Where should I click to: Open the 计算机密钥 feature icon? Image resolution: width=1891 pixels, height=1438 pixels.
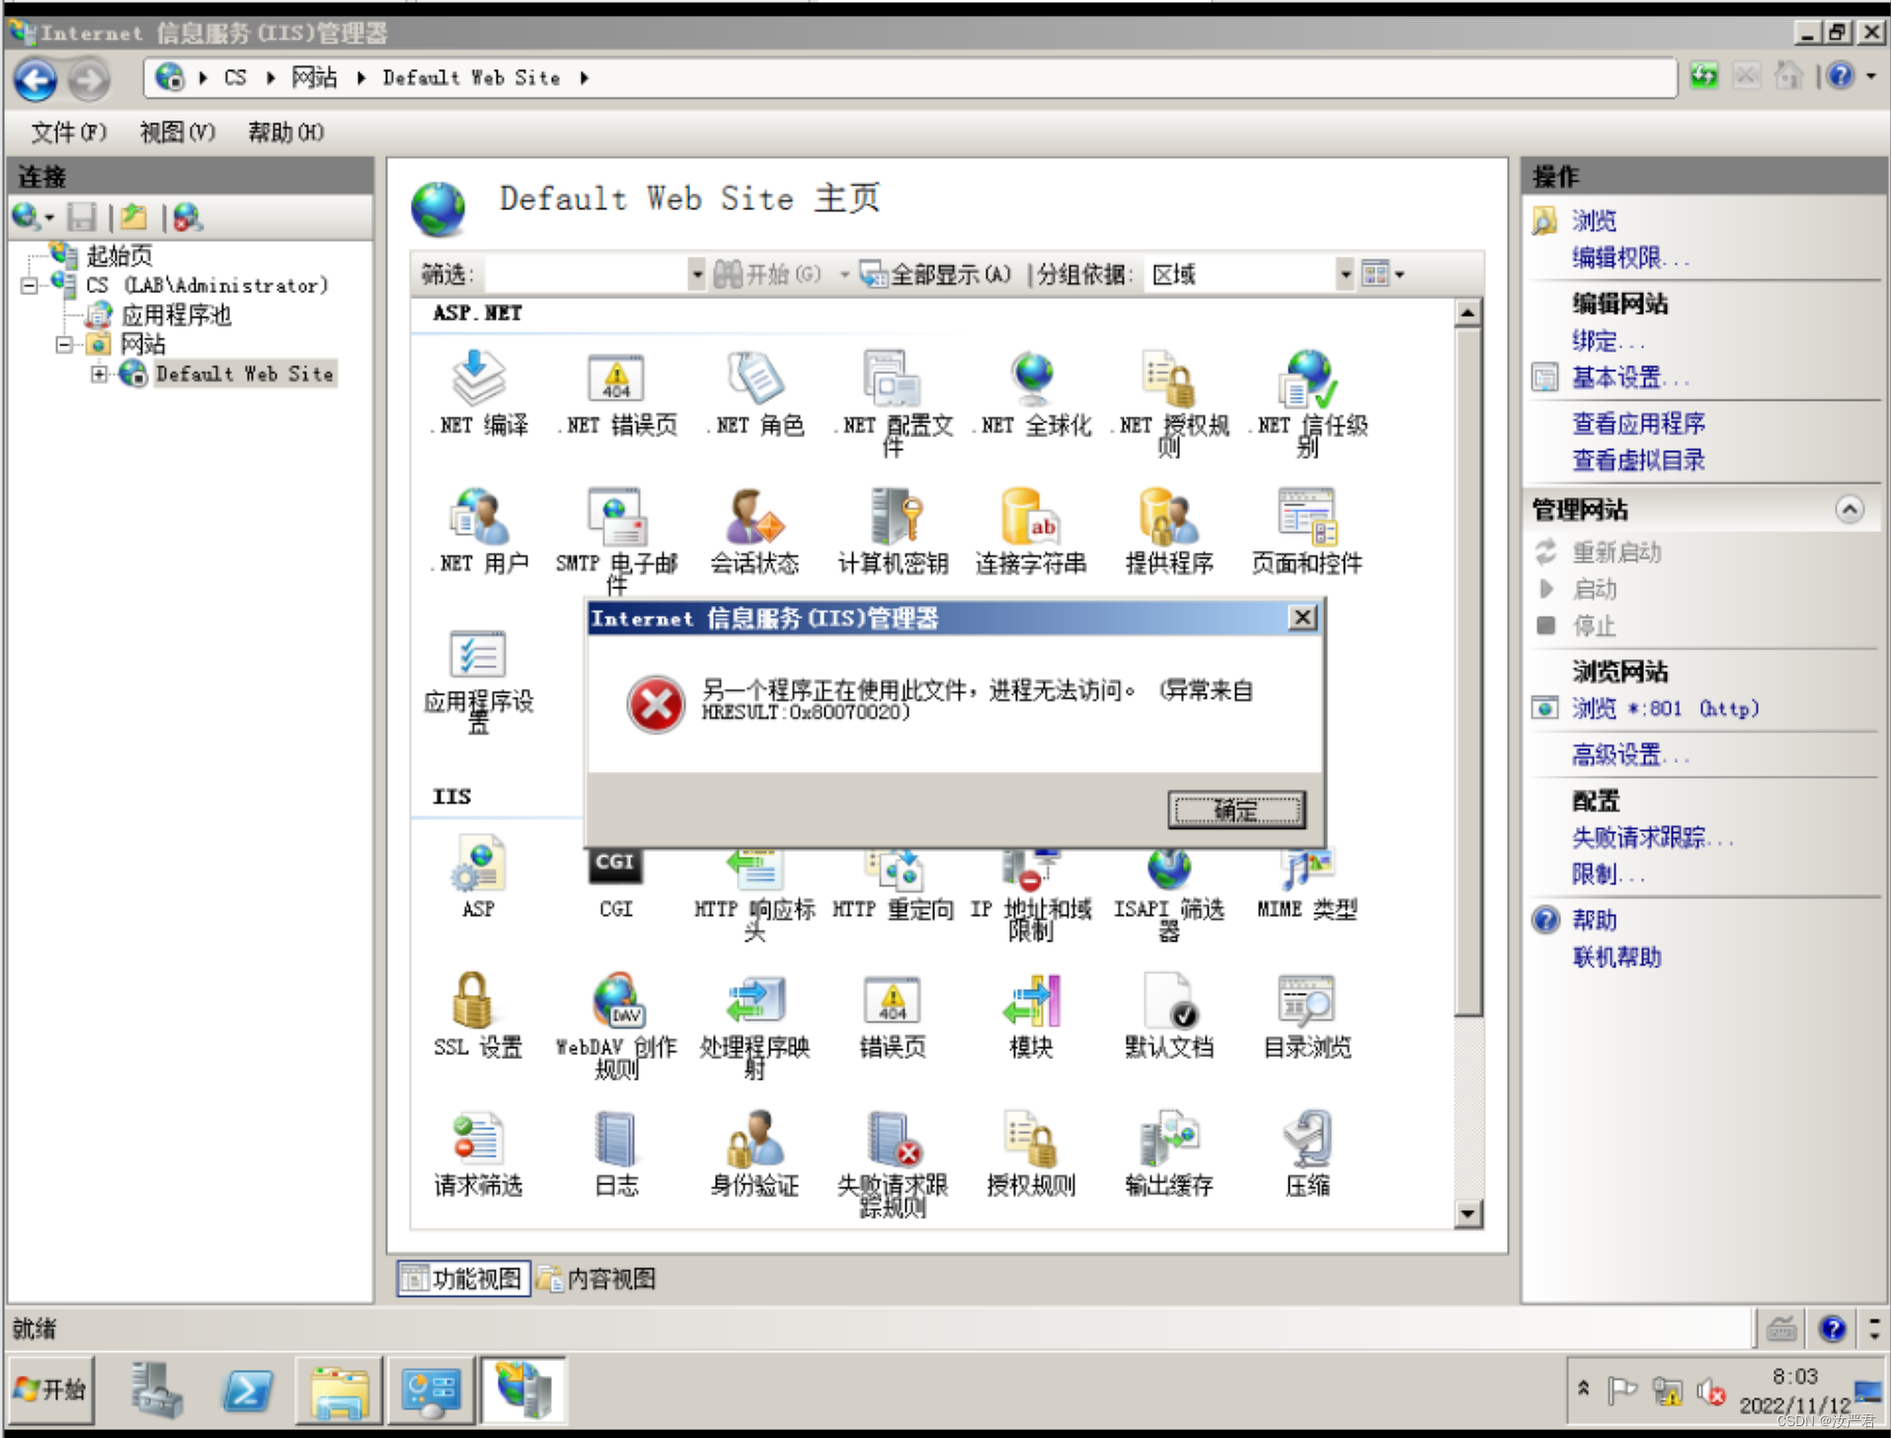click(894, 516)
